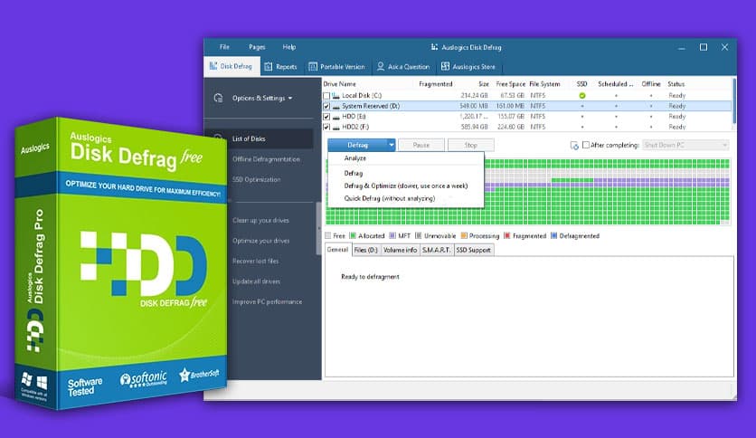This screenshot has height=438, width=756.
Task: Click the icon beside After completing checkbox
Action: (x=574, y=145)
